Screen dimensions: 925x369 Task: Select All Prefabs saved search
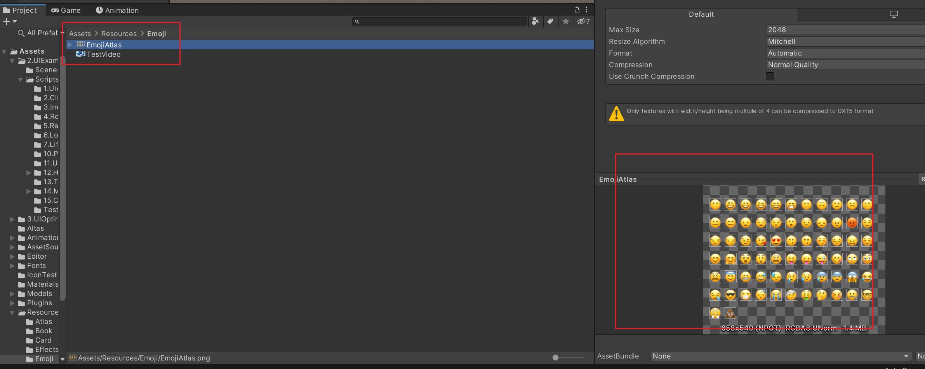[38, 33]
